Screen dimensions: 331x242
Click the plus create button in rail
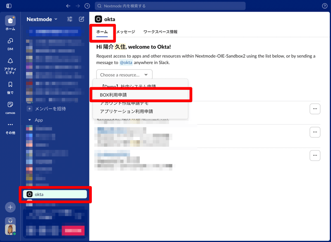point(10,207)
